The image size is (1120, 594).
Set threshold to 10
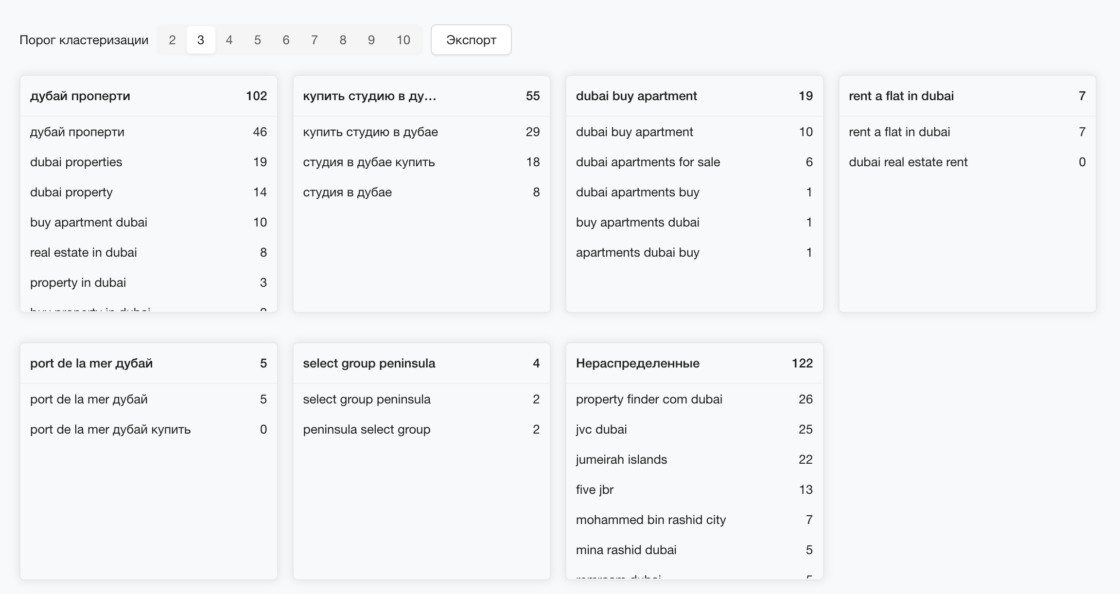[x=403, y=40]
